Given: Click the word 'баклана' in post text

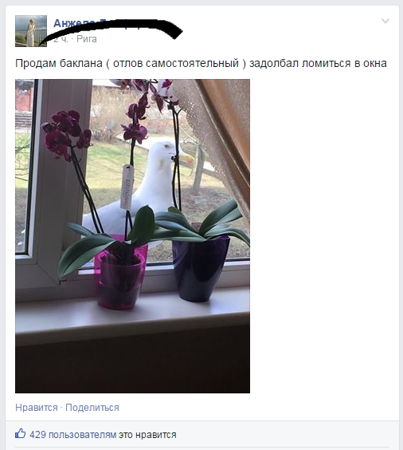Looking at the screenshot, I should click(81, 63).
